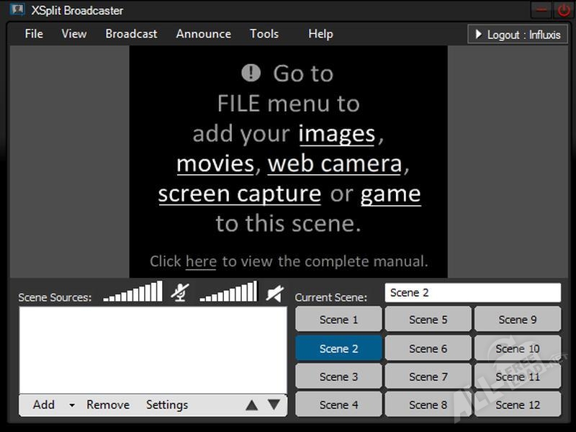Click the XSplit Broadcaster title bar logo
This screenshot has width=576, height=432.
pyautogui.click(x=17, y=10)
